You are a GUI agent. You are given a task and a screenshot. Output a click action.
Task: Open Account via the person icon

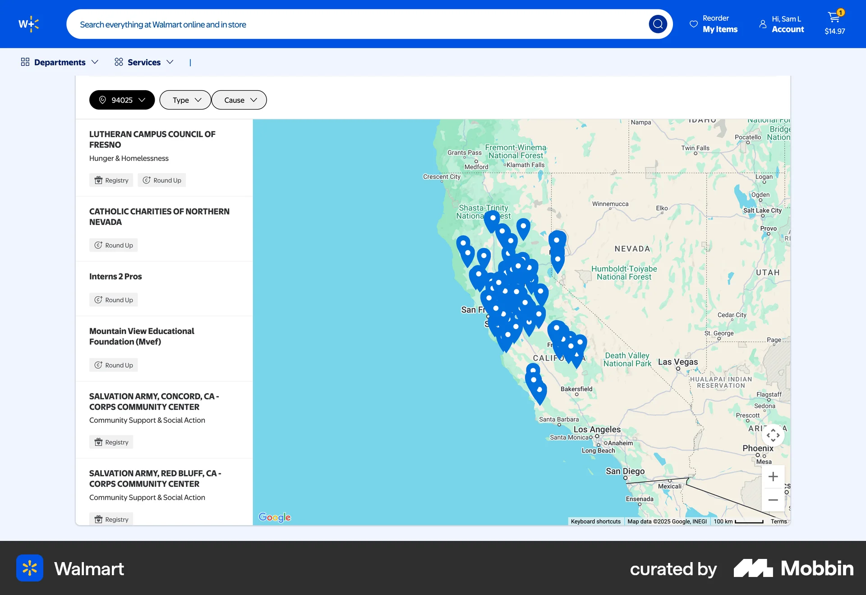tap(762, 24)
